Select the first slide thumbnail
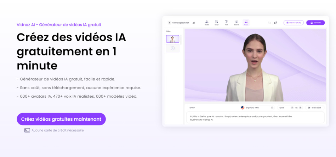The image size is (336, 157). (172, 39)
